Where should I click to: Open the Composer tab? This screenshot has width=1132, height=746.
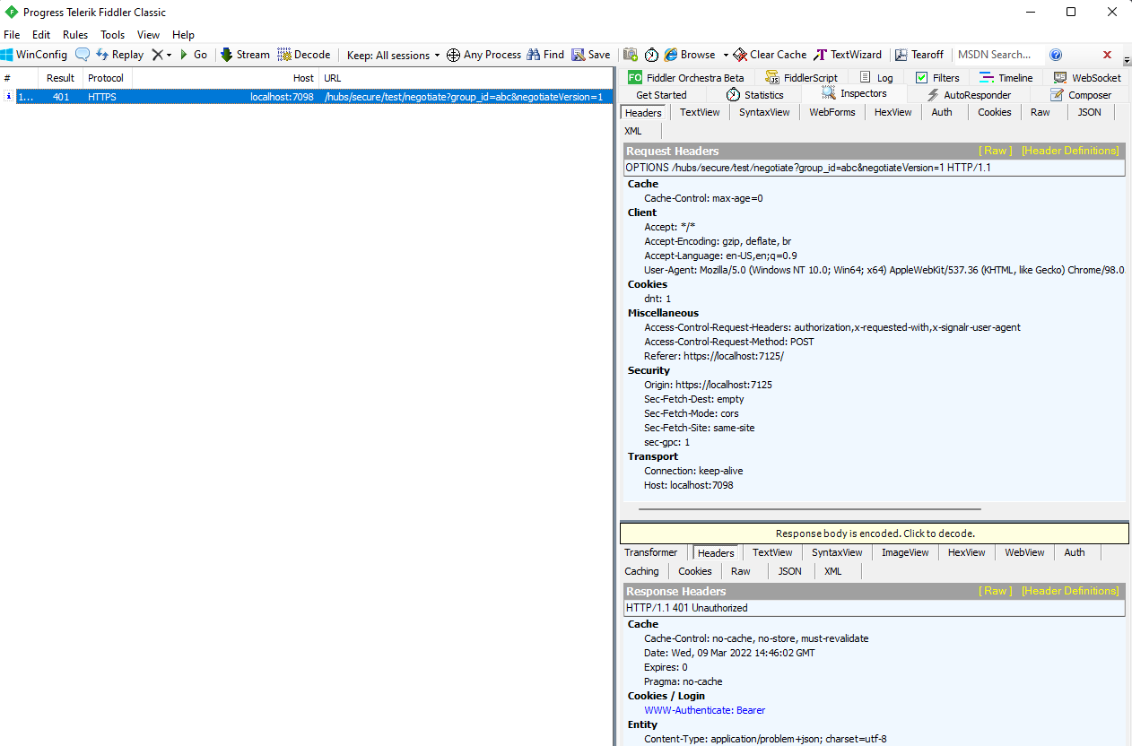click(x=1081, y=95)
